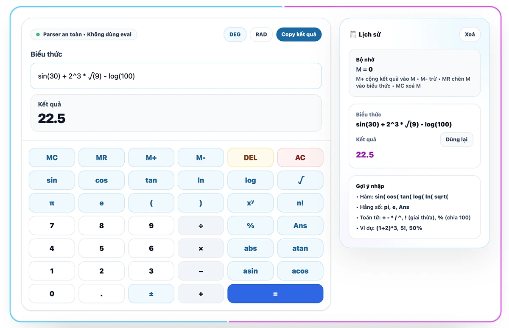The width and height of the screenshot is (509, 328).
Task: Toggle the ± sign key
Action: pyautogui.click(x=151, y=293)
